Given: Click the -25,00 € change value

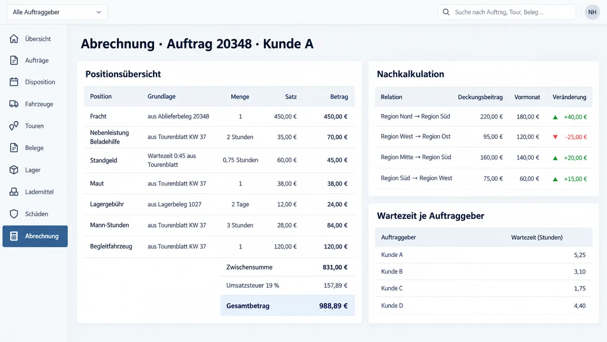Looking at the screenshot, I should pyautogui.click(x=576, y=137).
